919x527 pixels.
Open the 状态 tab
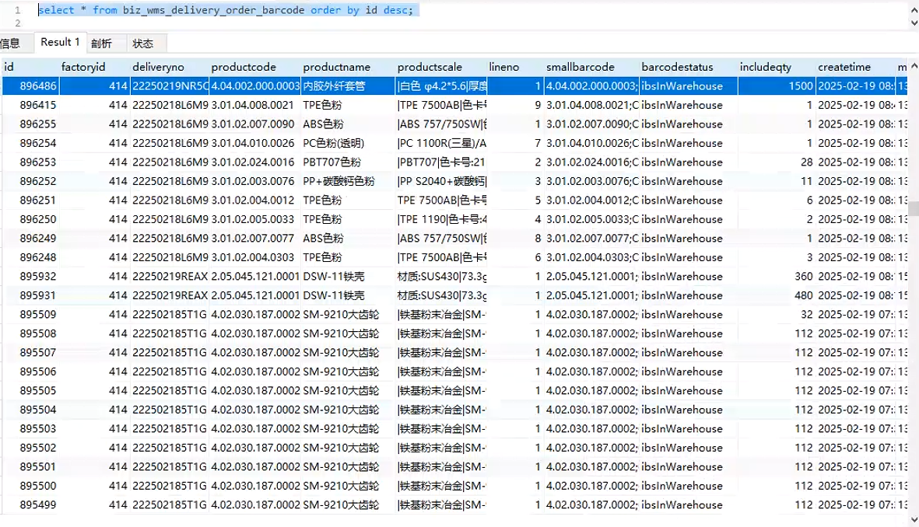tap(143, 44)
